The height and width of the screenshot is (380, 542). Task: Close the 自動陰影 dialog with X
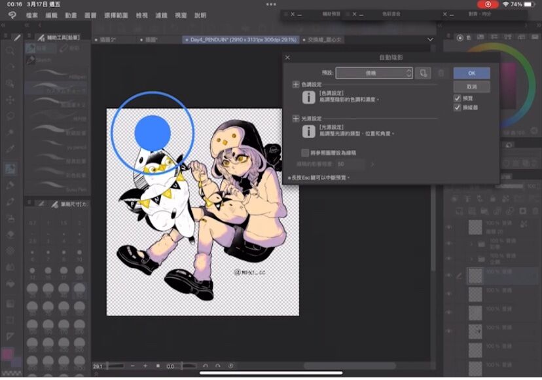pos(287,58)
